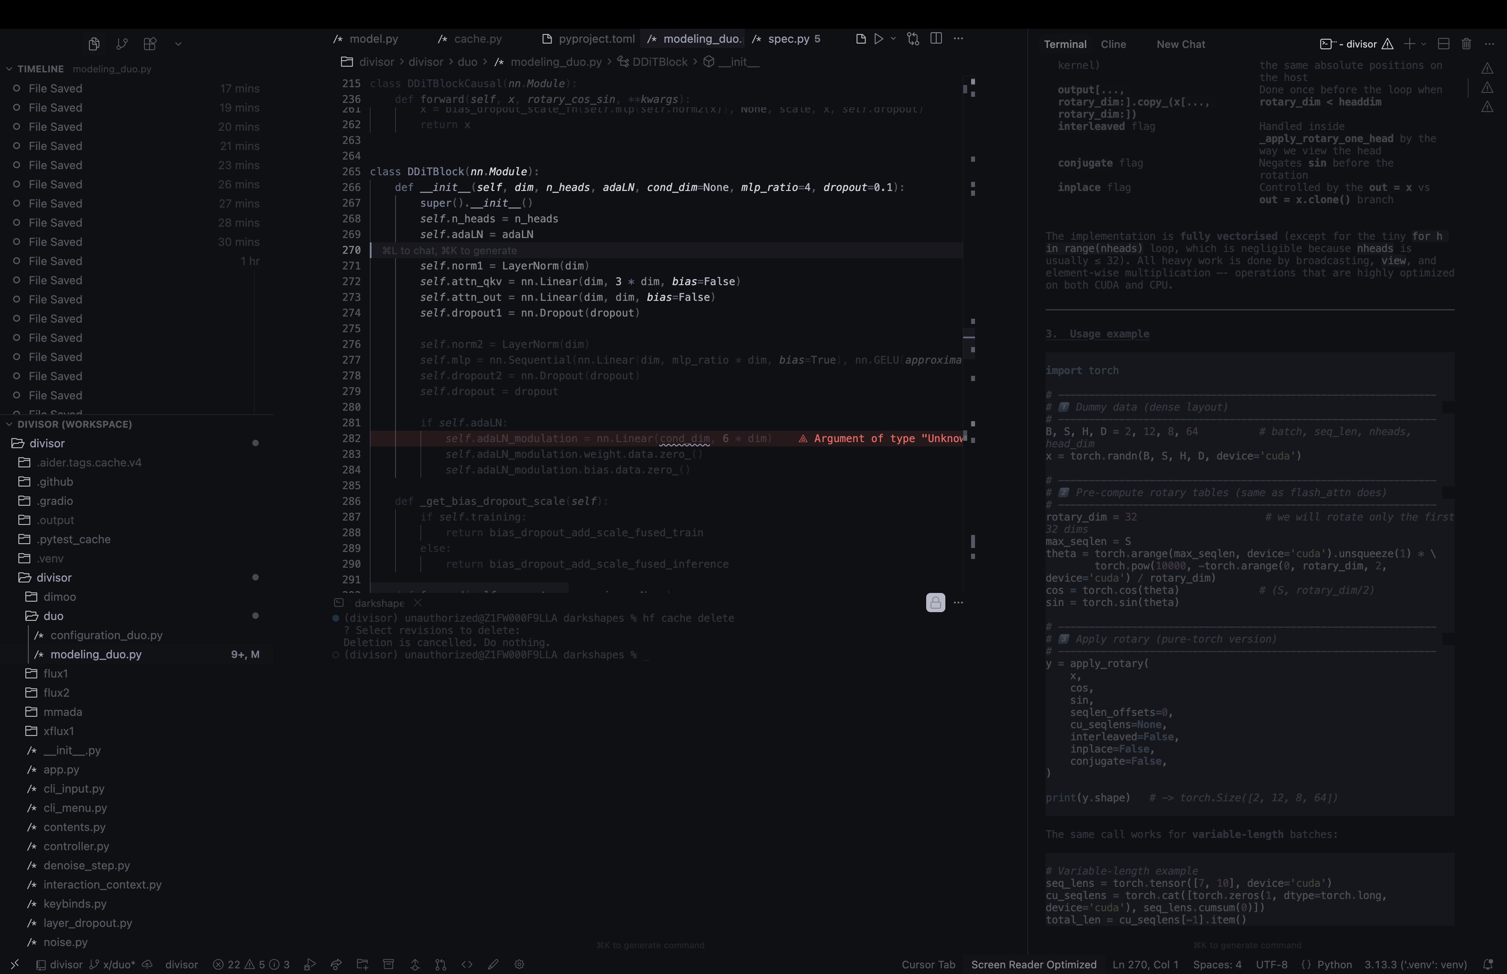Open the Cline panel tab
The height and width of the screenshot is (974, 1507).
pyautogui.click(x=1113, y=44)
